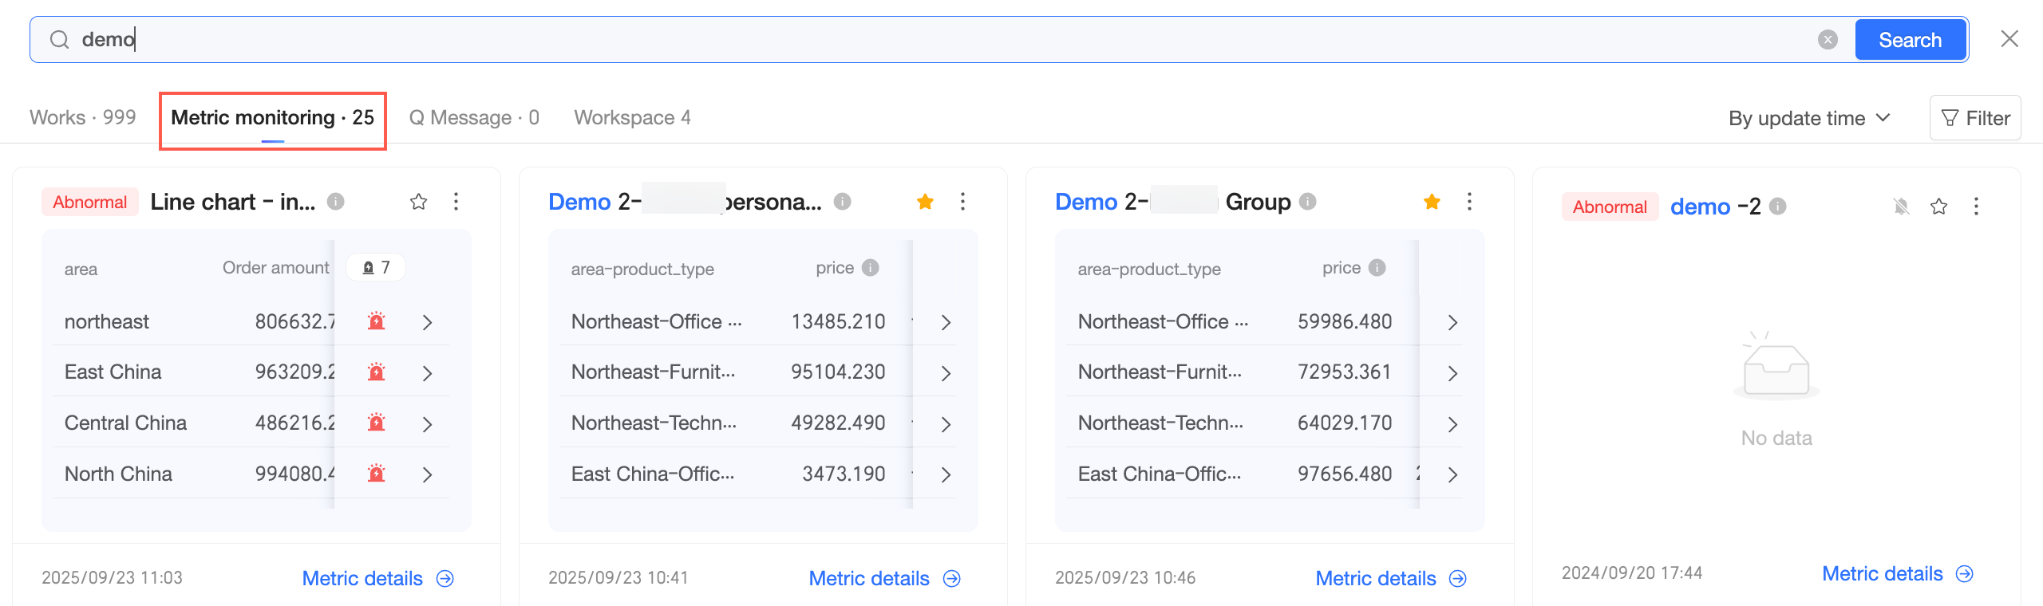This screenshot has width=2043, height=606.
Task: Expand the North China row chevron
Action: click(x=427, y=474)
